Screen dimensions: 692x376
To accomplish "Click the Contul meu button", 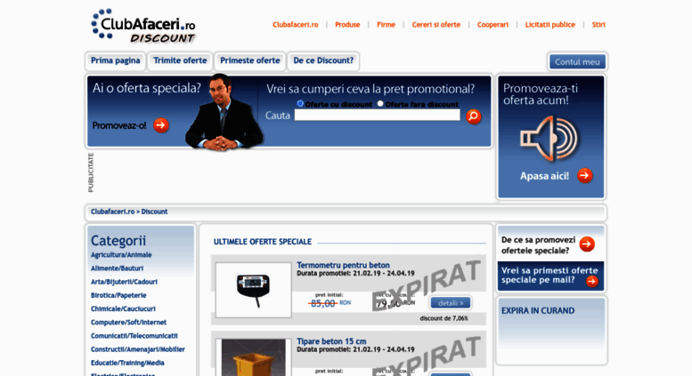I will (577, 62).
